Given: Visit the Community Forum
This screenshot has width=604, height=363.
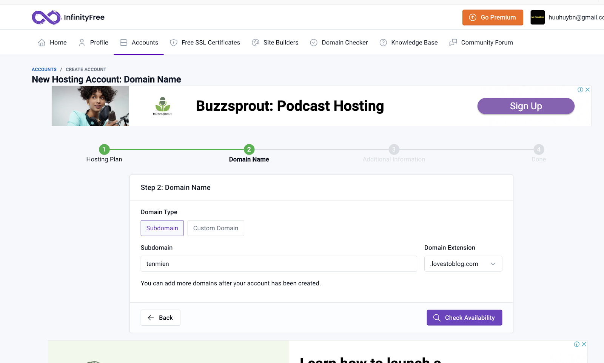Looking at the screenshot, I should click(x=481, y=43).
